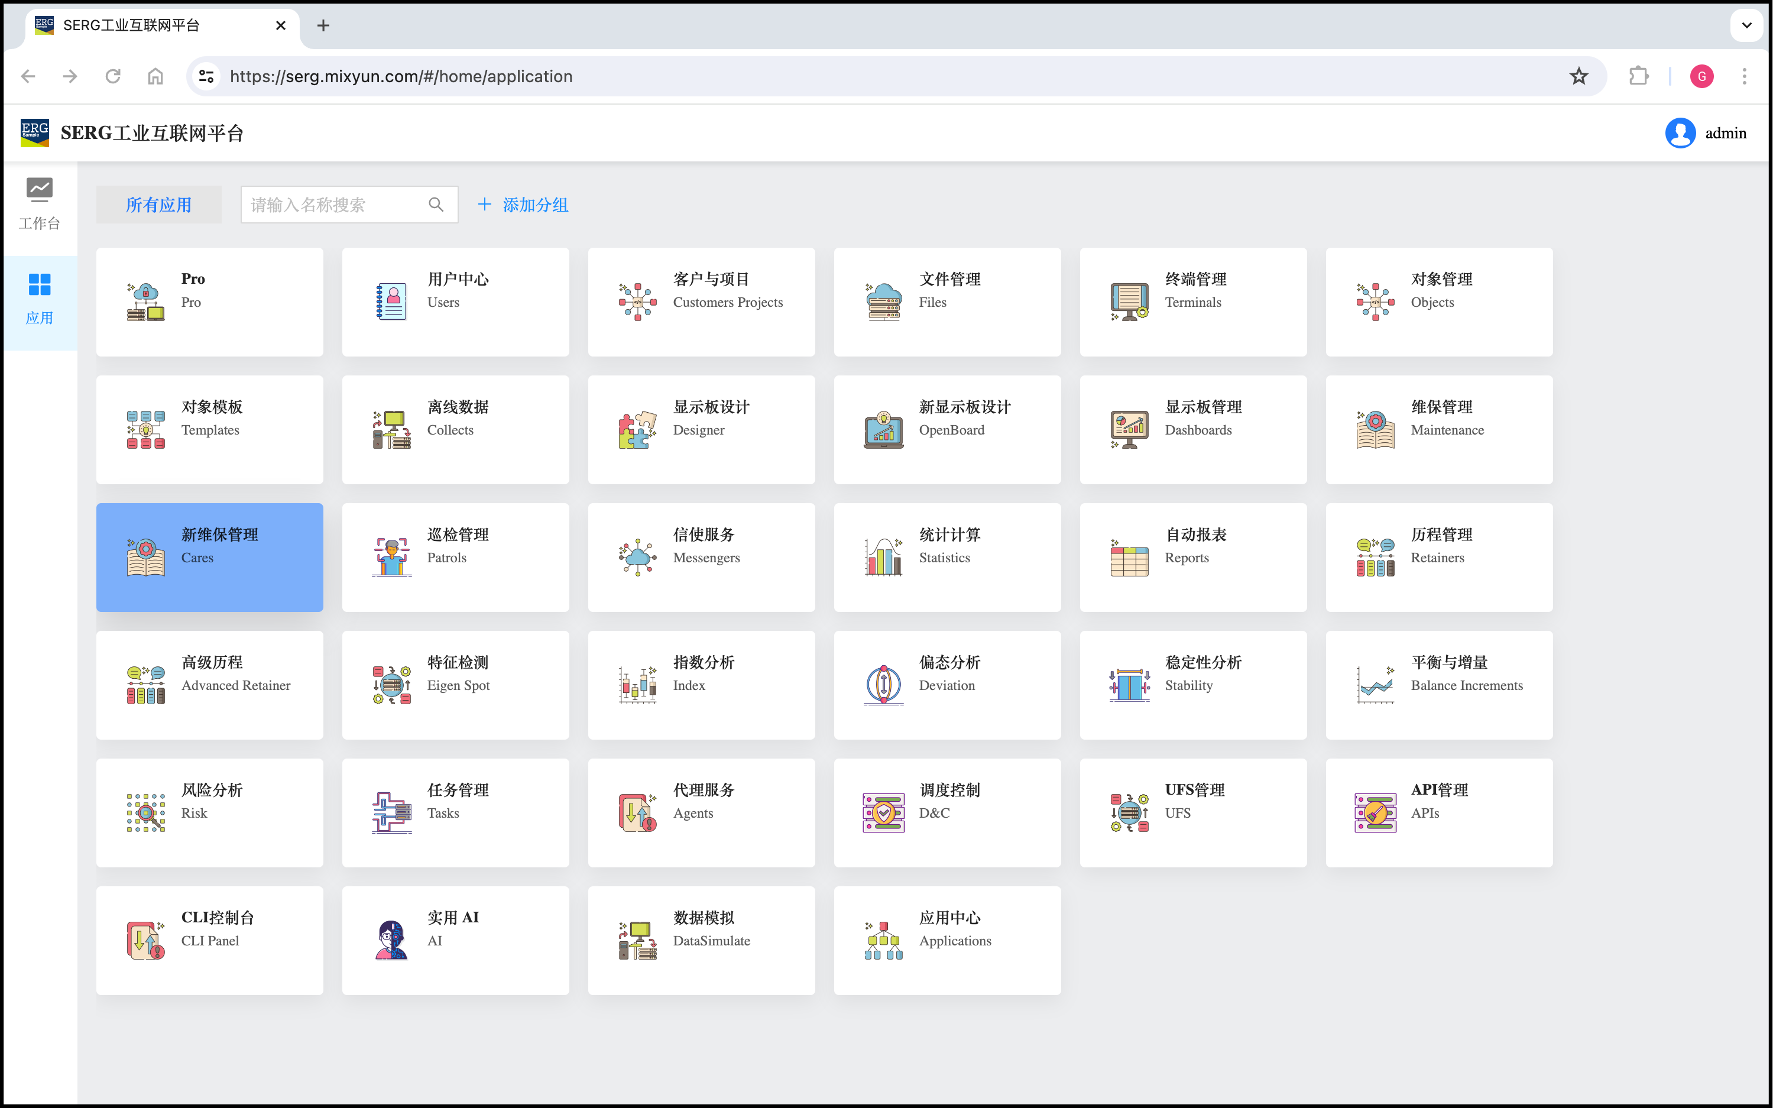Open the Applications hierarchy icon
The image size is (1773, 1108).
coord(883,940)
